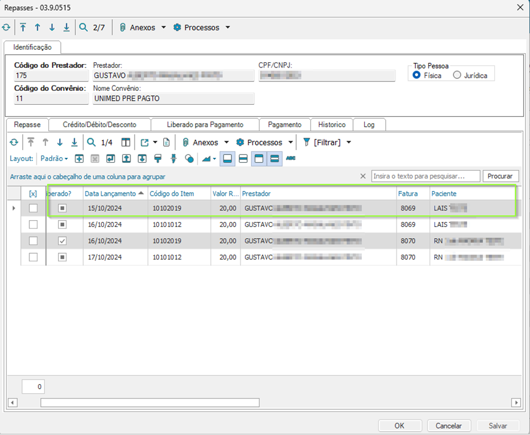Go to previous record in top toolbar
The height and width of the screenshot is (435, 530).
click(38, 28)
